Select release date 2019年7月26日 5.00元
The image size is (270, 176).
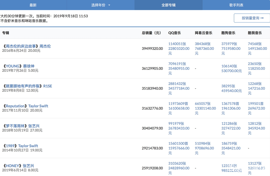tap(20, 71)
